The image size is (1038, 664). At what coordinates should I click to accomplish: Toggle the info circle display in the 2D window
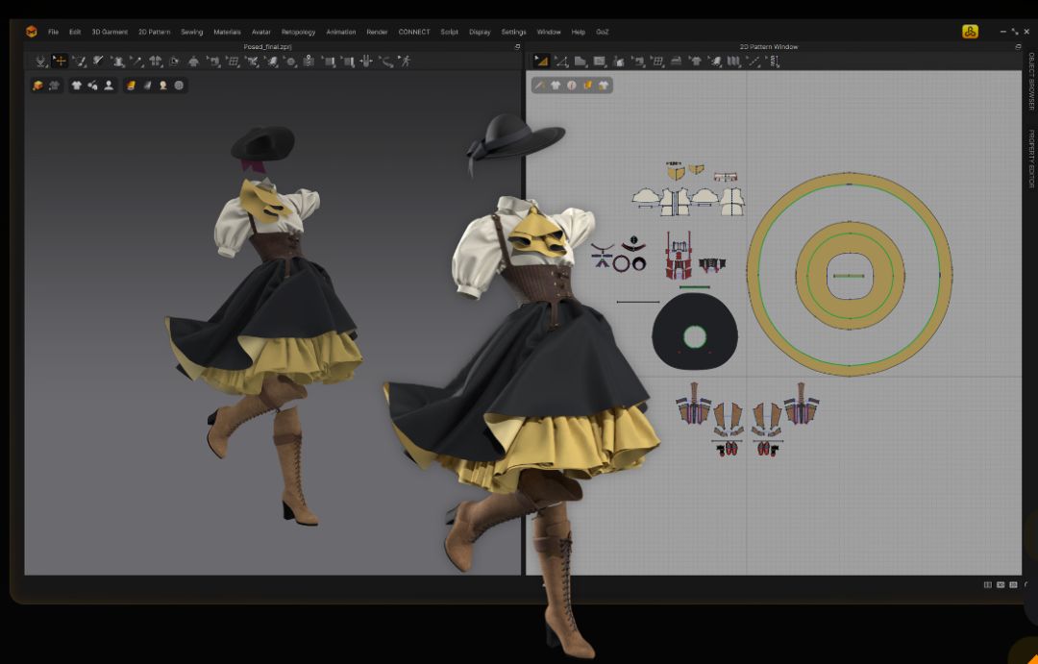click(571, 86)
